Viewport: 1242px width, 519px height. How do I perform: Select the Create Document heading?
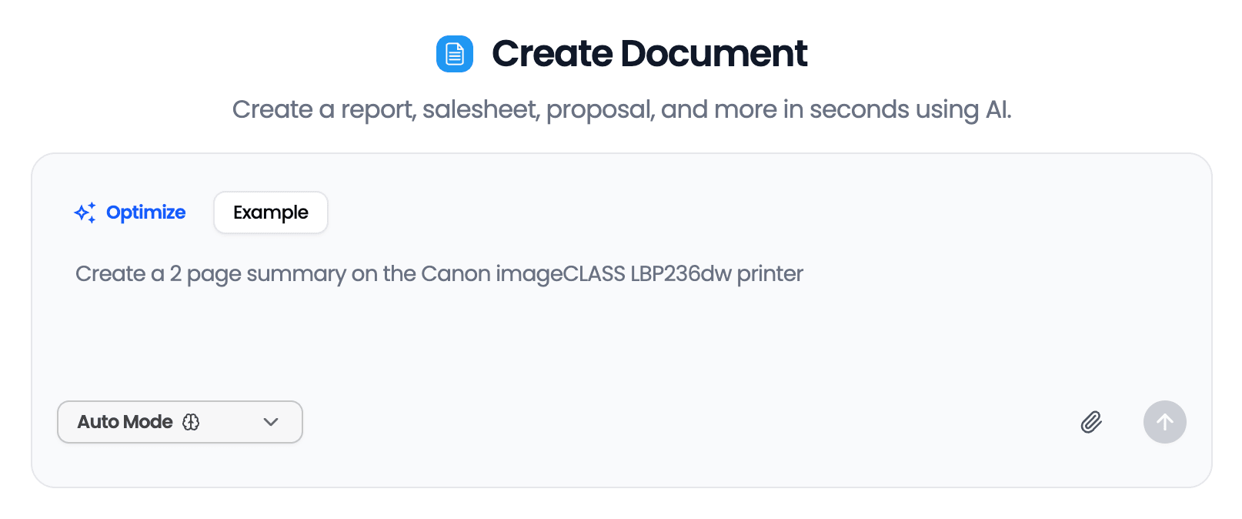pyautogui.click(x=650, y=53)
